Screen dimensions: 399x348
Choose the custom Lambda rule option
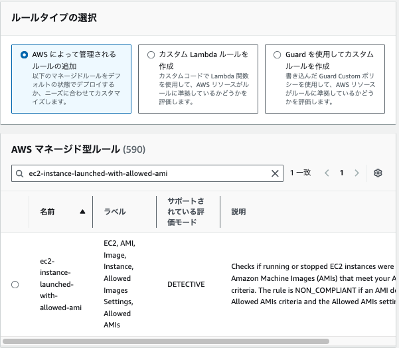coord(151,54)
